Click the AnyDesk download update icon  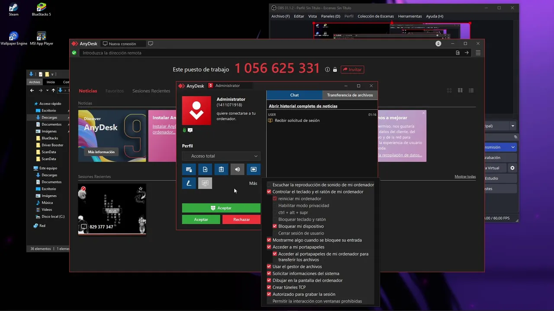tap(438, 44)
